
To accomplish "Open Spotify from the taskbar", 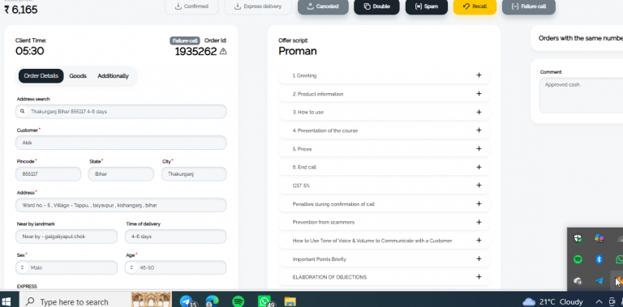I will pyautogui.click(x=238, y=301).
